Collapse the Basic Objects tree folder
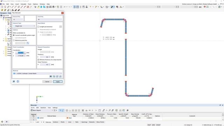 click(x=4, y=20)
